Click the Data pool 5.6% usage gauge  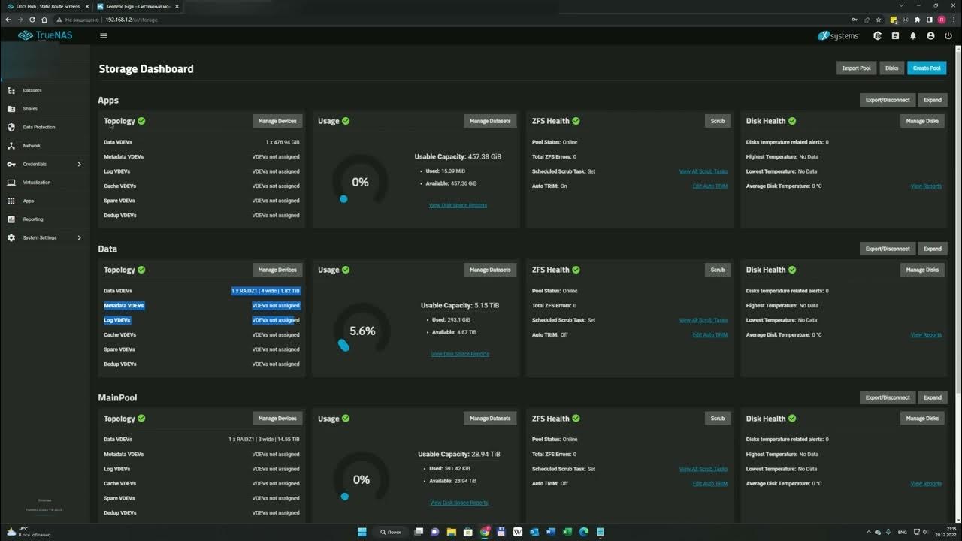click(362, 330)
